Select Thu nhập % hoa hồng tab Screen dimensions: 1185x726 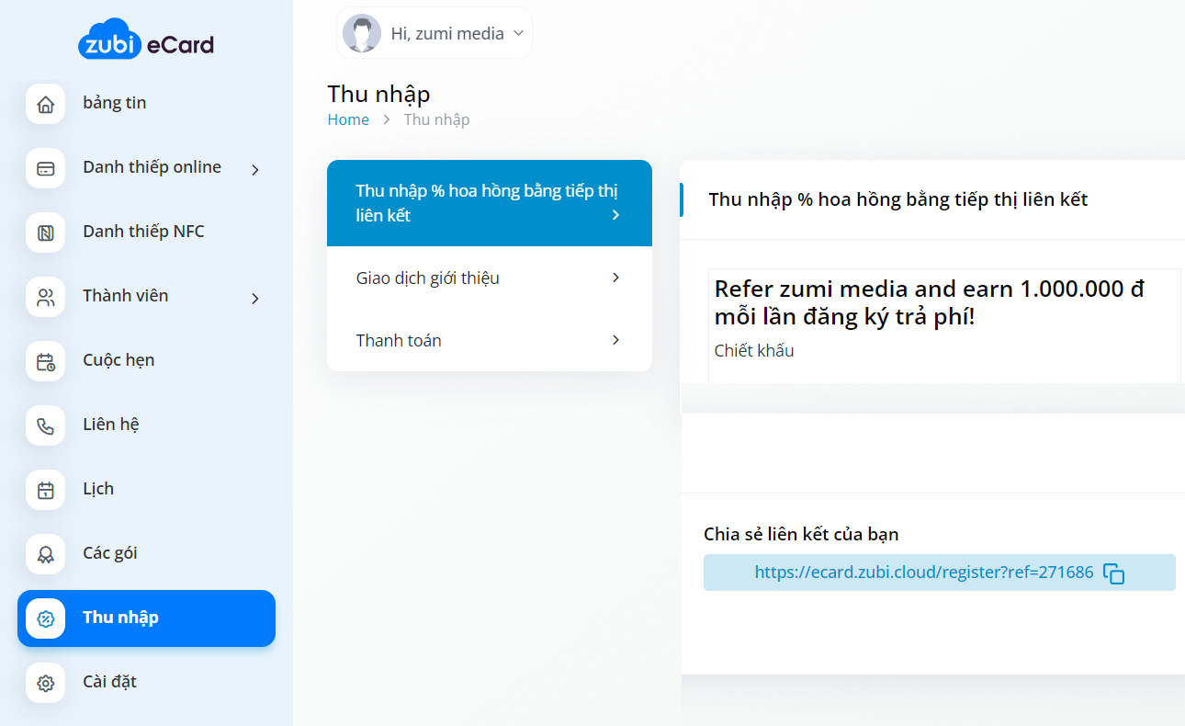coord(490,203)
